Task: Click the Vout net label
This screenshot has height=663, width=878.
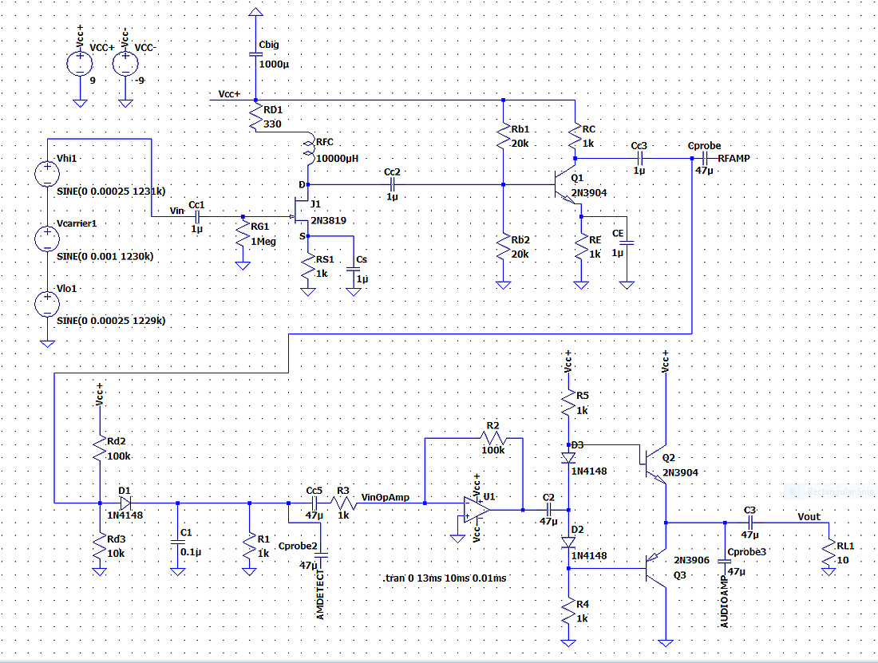Action: (809, 516)
